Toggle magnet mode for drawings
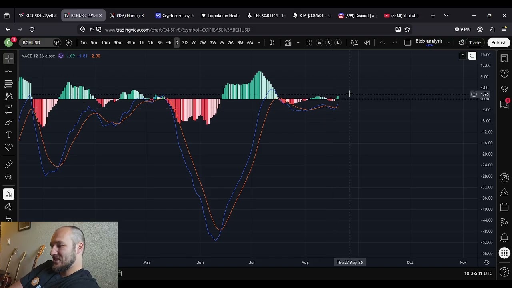This screenshot has width=512, height=288. click(8, 194)
